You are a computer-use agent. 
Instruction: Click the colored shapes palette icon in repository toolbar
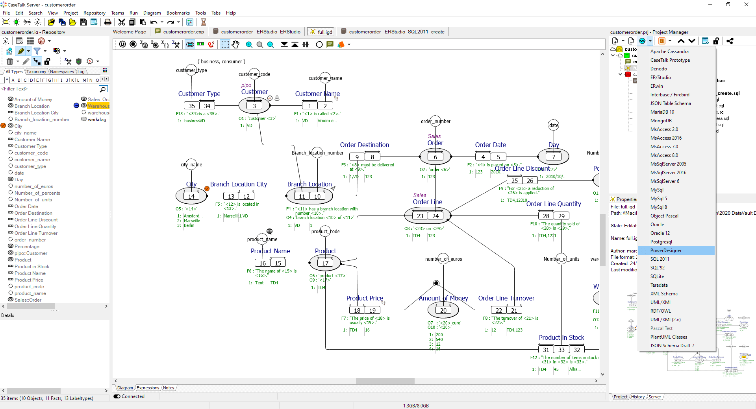pos(57,51)
